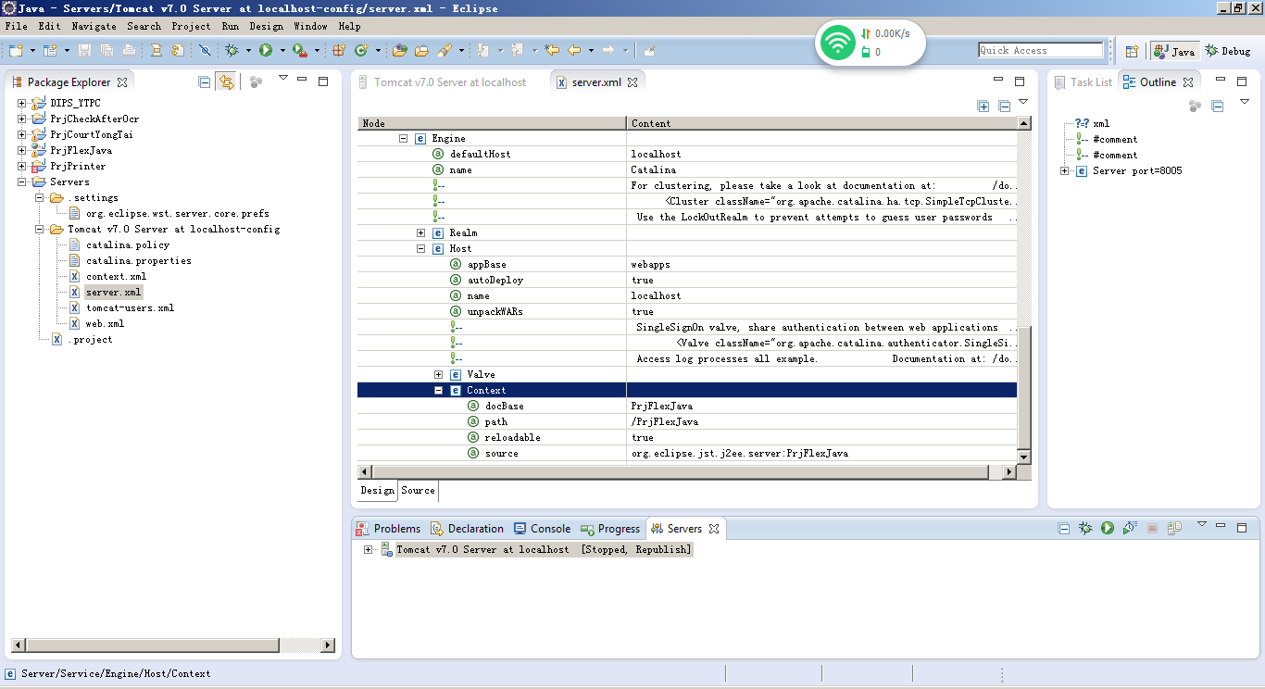Switch to the Debug perspective icon
This screenshot has width=1265, height=689.
tap(1229, 51)
